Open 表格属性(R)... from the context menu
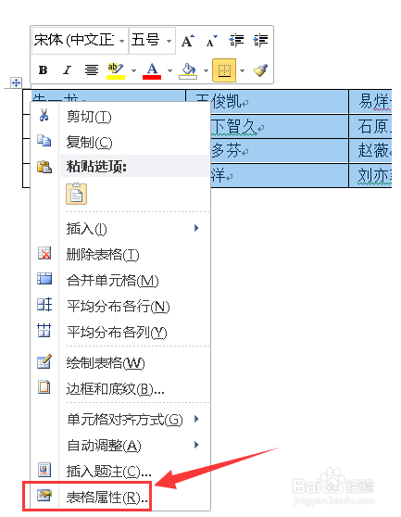This screenshot has width=401, height=517. [119, 497]
